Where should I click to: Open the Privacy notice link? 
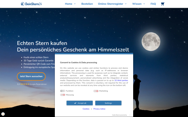tap(99, 109)
